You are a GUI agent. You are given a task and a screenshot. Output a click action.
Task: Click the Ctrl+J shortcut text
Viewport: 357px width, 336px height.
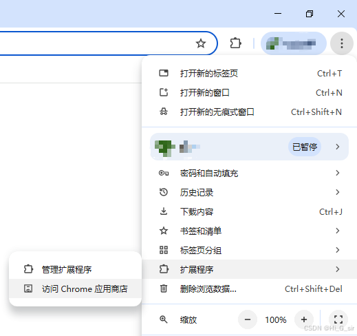coord(331,211)
